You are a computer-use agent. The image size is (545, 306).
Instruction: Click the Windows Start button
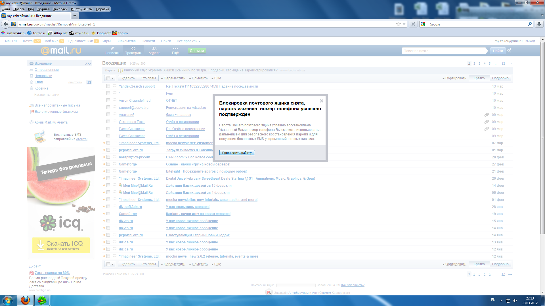pyautogui.click(x=8, y=300)
